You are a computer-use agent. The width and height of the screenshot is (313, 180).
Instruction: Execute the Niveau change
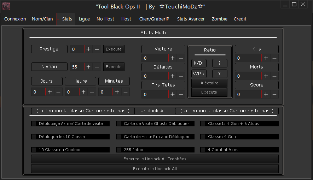click(114, 67)
